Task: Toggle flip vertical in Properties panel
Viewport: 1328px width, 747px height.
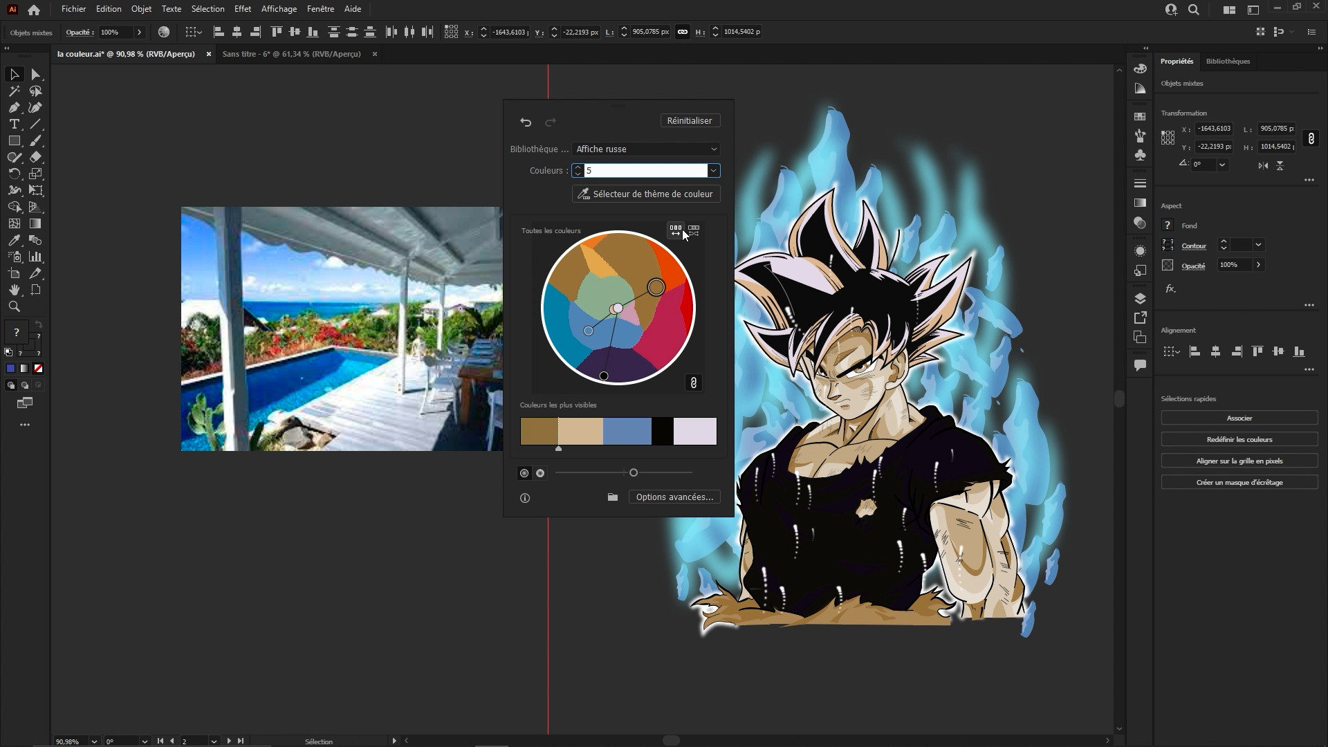Action: 1280,165
